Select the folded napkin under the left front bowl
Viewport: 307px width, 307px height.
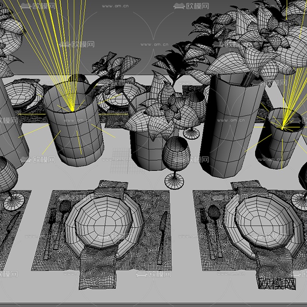98,268
